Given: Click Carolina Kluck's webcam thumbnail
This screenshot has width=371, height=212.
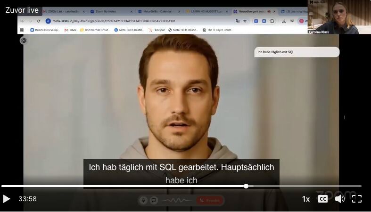Looking at the screenshot, I should click(x=339, y=17).
